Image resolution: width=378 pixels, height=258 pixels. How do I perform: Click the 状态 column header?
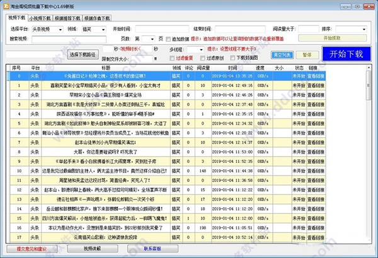[299, 68]
